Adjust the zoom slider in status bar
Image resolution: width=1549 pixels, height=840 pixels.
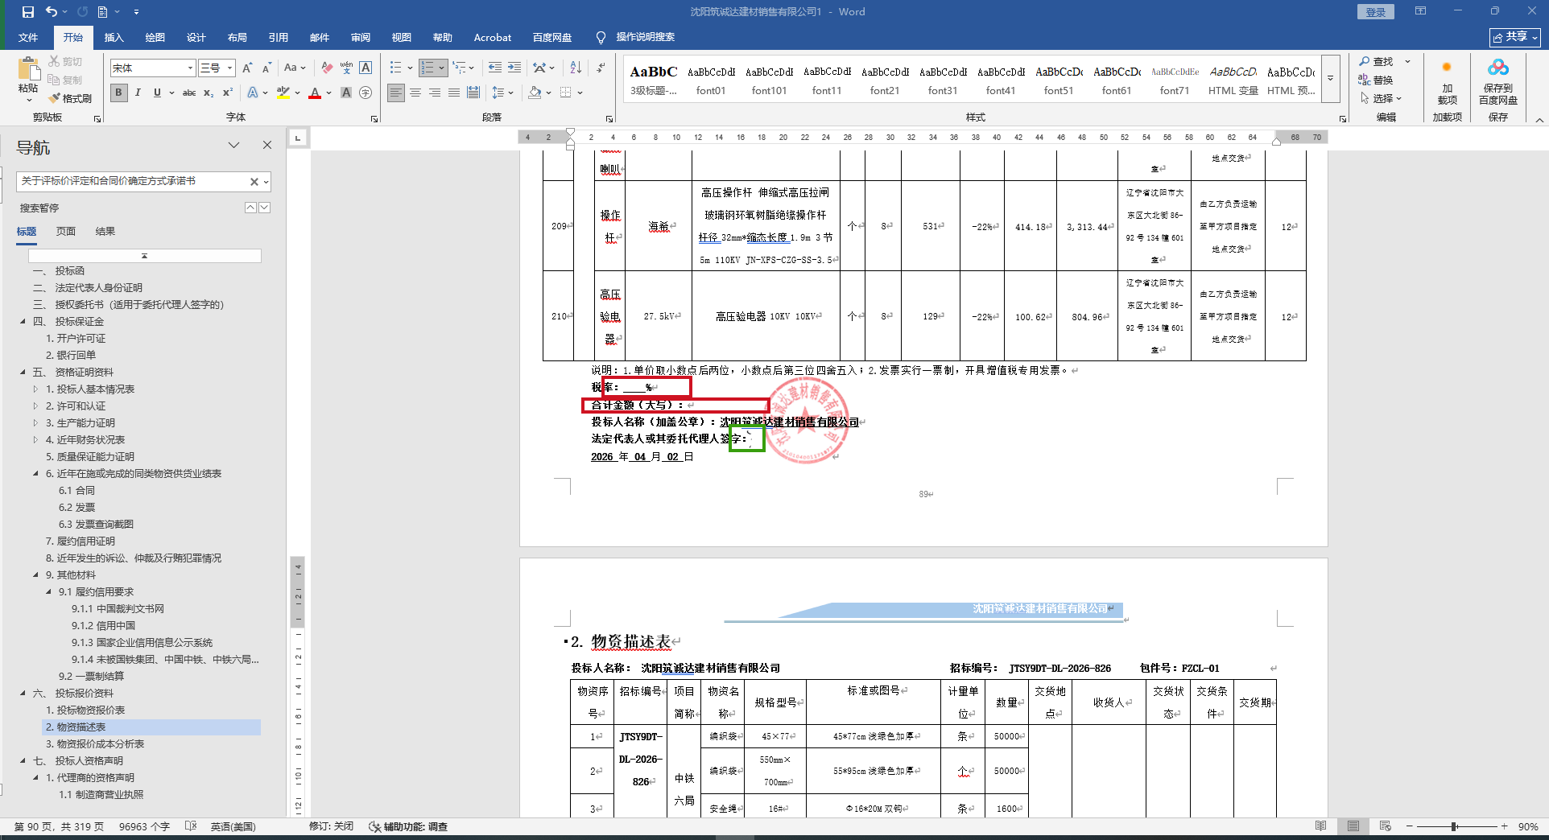pyautogui.click(x=1455, y=826)
